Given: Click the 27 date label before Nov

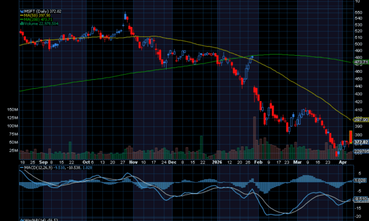Looking at the screenshot, I should click(x=122, y=162).
